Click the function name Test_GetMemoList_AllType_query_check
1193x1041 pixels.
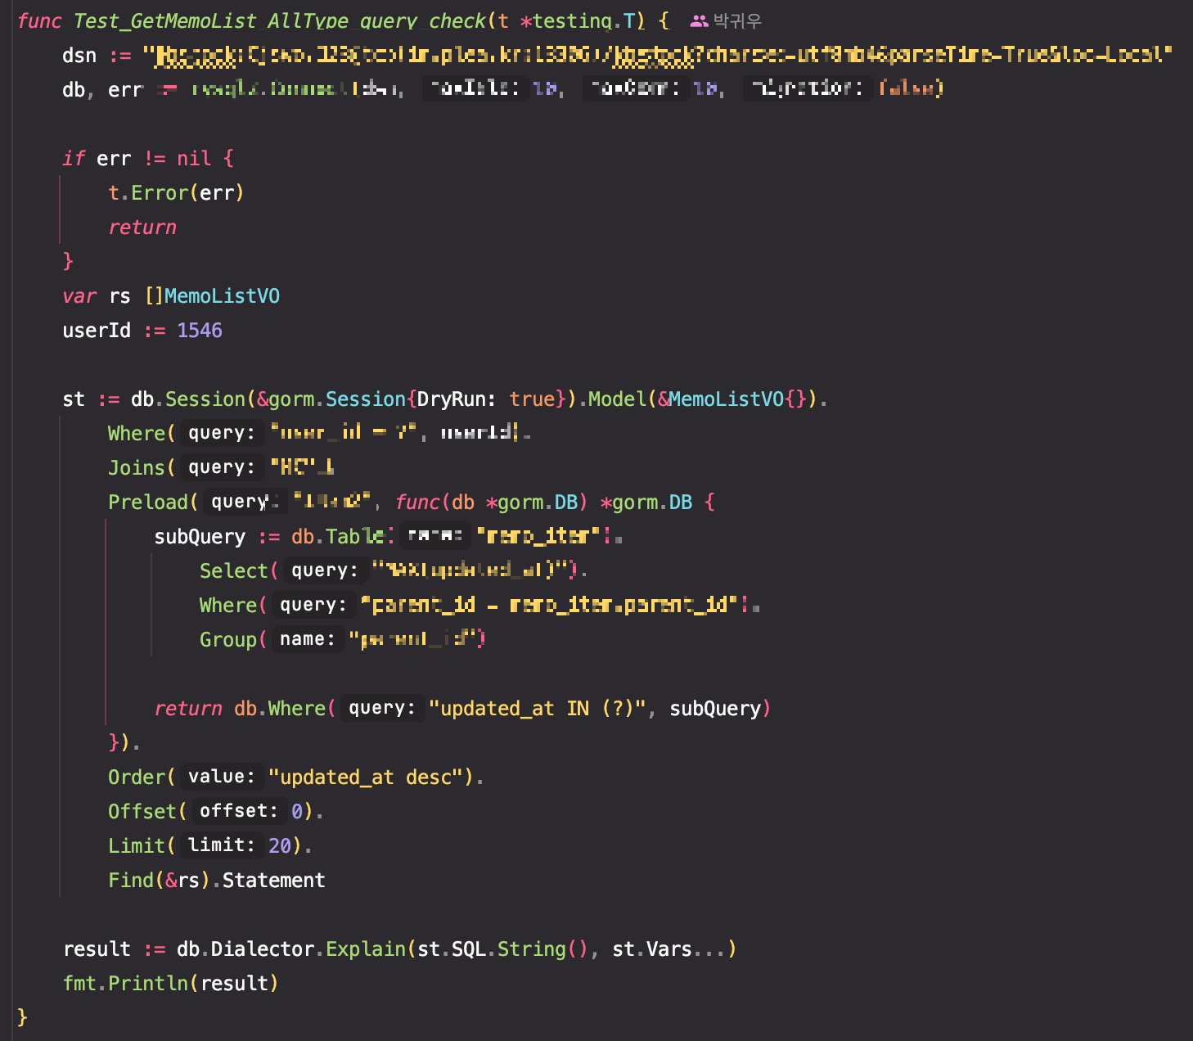281,21
